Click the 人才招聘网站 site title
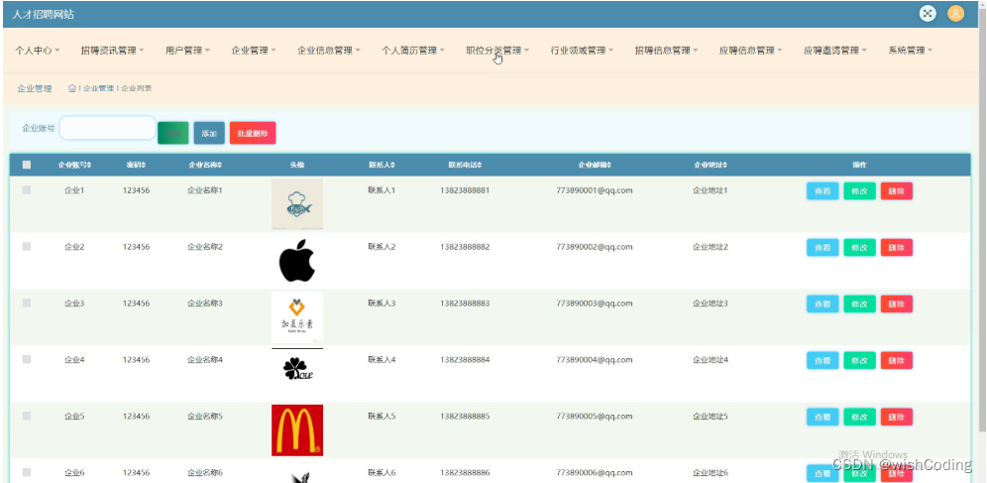Screen dimensions: 987x483 coord(44,14)
